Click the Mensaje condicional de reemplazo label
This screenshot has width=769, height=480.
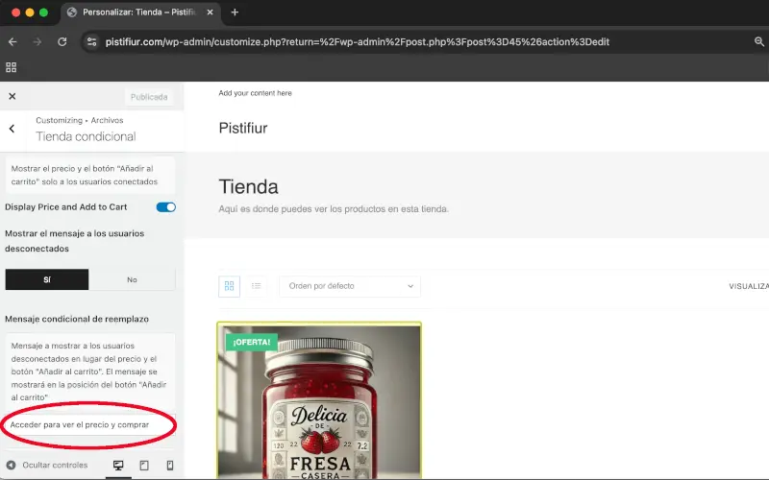[77, 319]
